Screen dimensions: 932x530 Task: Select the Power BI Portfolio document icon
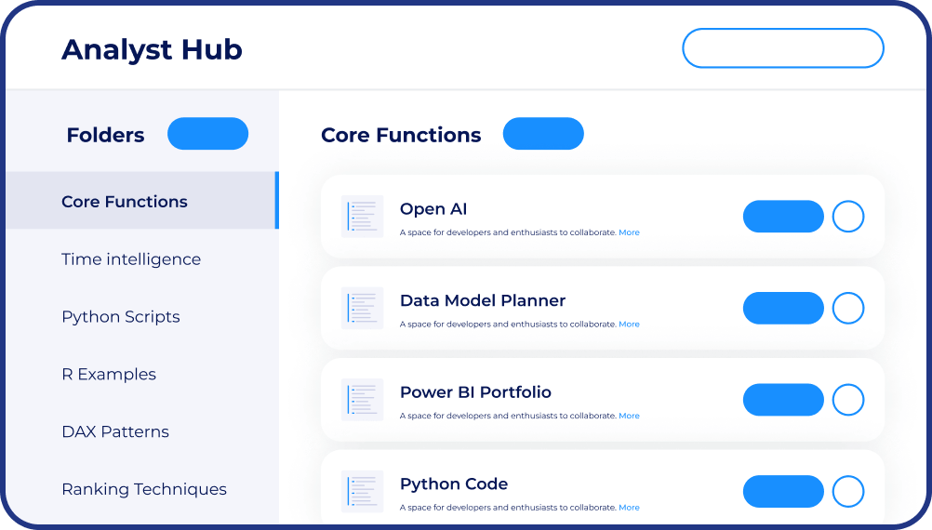362,399
